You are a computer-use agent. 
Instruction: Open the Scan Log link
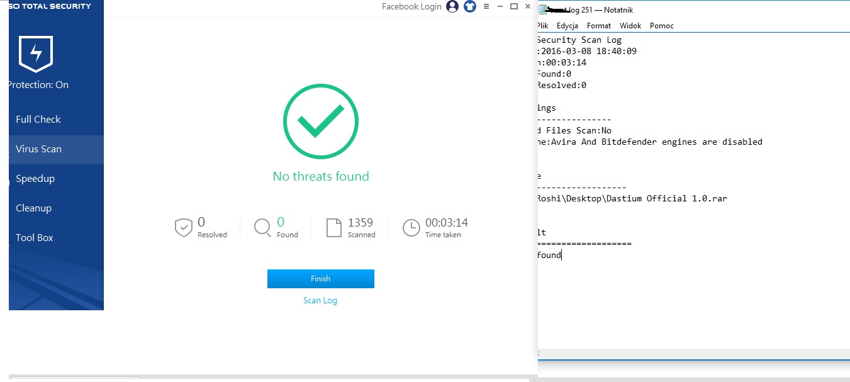click(x=320, y=301)
